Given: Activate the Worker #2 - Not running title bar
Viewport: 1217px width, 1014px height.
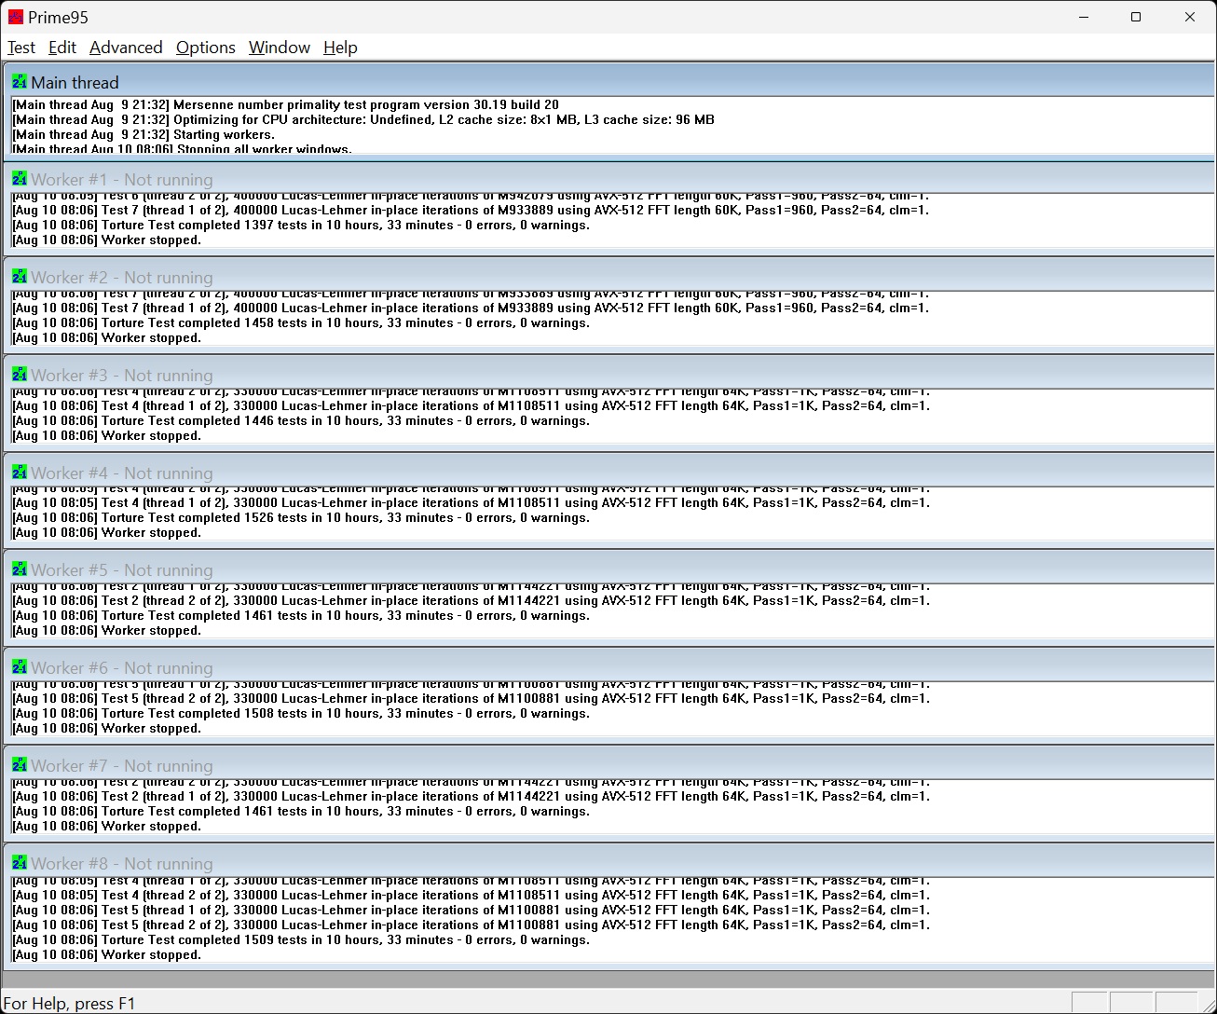Looking at the screenshot, I should click(609, 277).
